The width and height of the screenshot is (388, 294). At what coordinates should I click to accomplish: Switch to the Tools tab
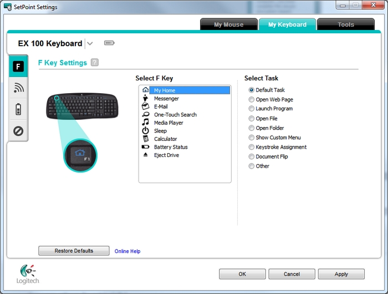(346, 25)
